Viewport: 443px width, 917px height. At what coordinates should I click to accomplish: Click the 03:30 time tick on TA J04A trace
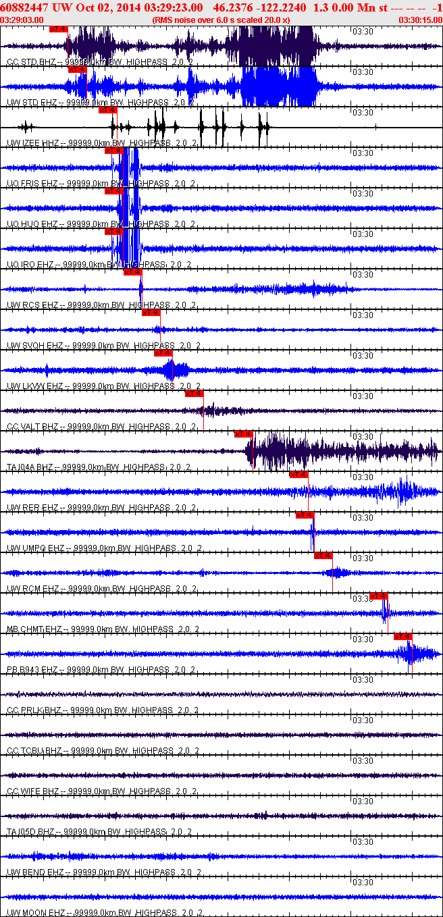[x=363, y=436]
